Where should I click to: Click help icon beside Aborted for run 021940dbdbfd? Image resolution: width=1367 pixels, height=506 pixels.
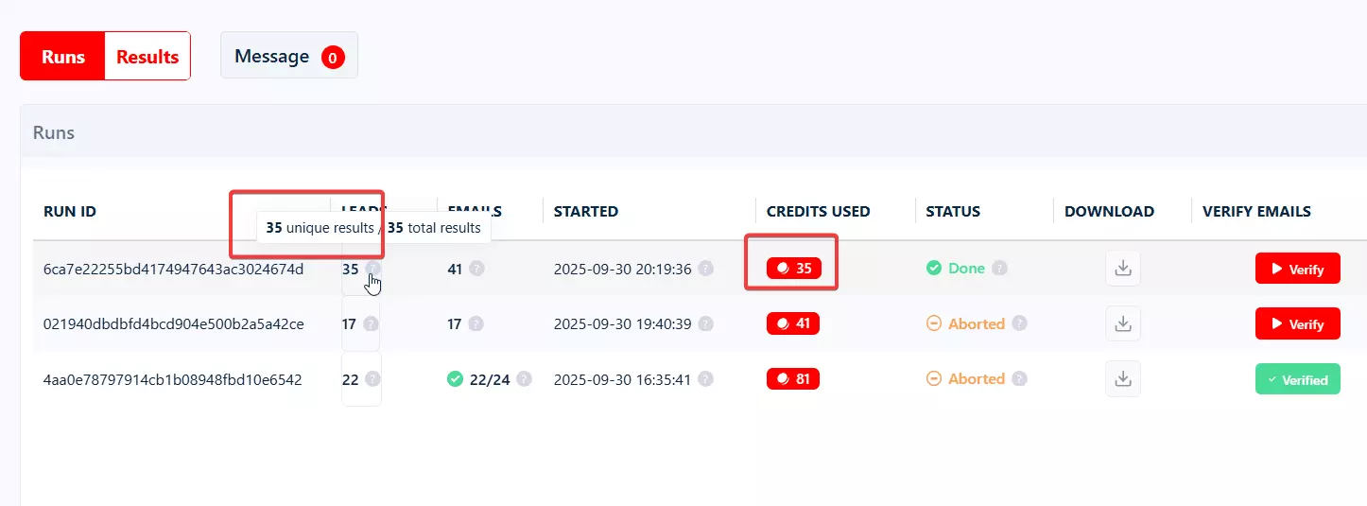coord(1019,323)
